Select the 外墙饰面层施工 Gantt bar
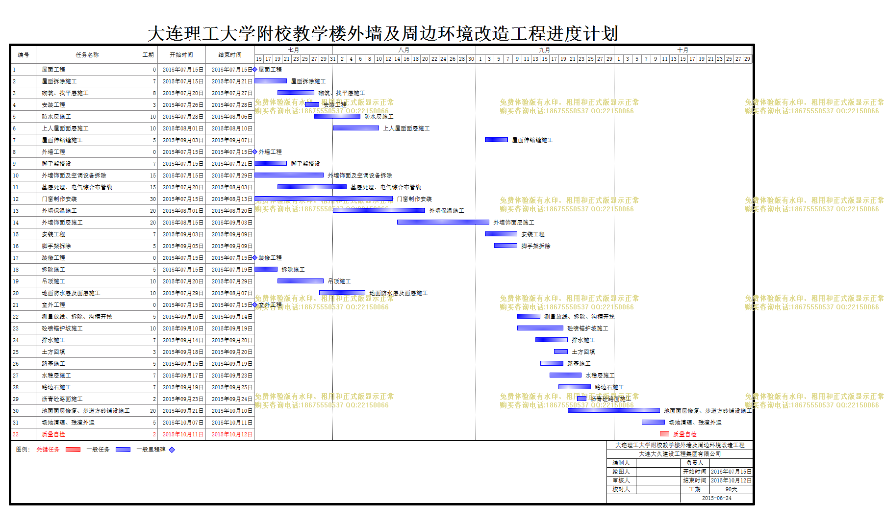 [x=443, y=222]
